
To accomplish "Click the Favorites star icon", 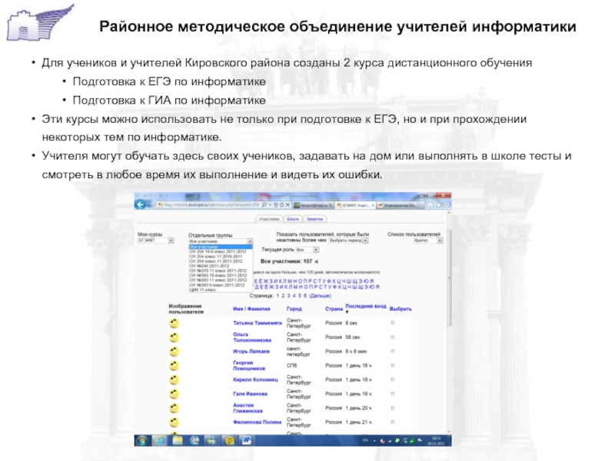I will tap(438, 204).
